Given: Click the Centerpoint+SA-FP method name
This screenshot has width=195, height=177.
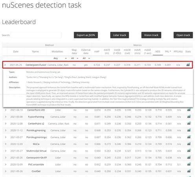Looking at the screenshot, I should coord(37,158).
